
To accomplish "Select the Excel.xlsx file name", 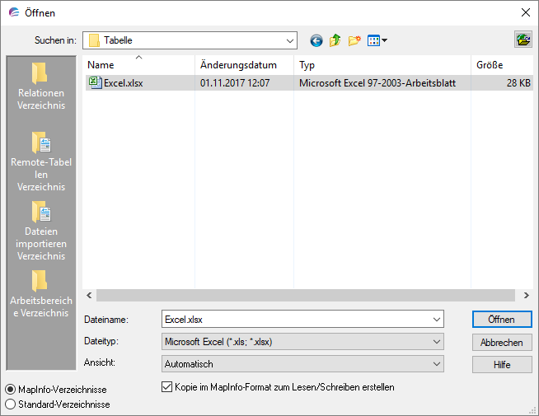I will tap(123, 83).
